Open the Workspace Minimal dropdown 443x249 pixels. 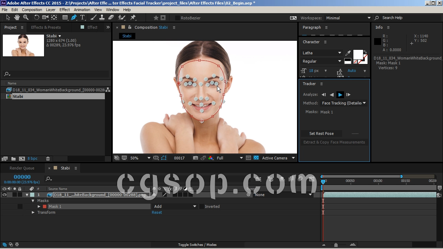click(348, 18)
